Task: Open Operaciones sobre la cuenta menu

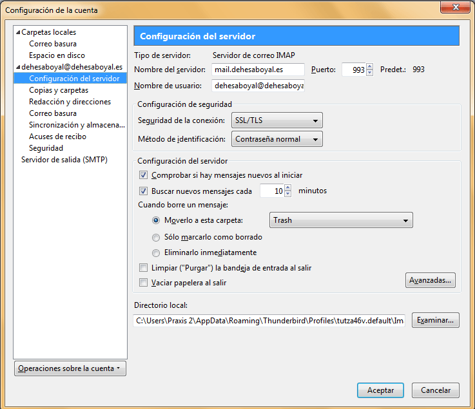Action: pyautogui.click(x=70, y=368)
